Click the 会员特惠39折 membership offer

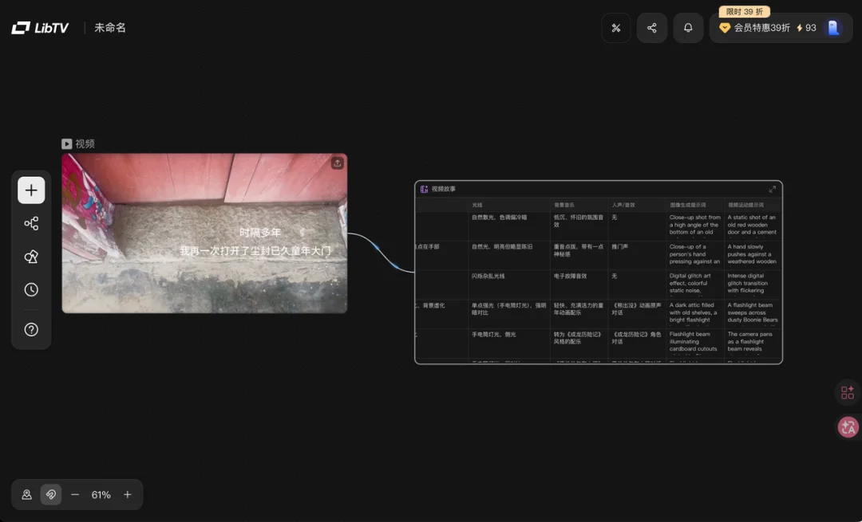pos(754,28)
